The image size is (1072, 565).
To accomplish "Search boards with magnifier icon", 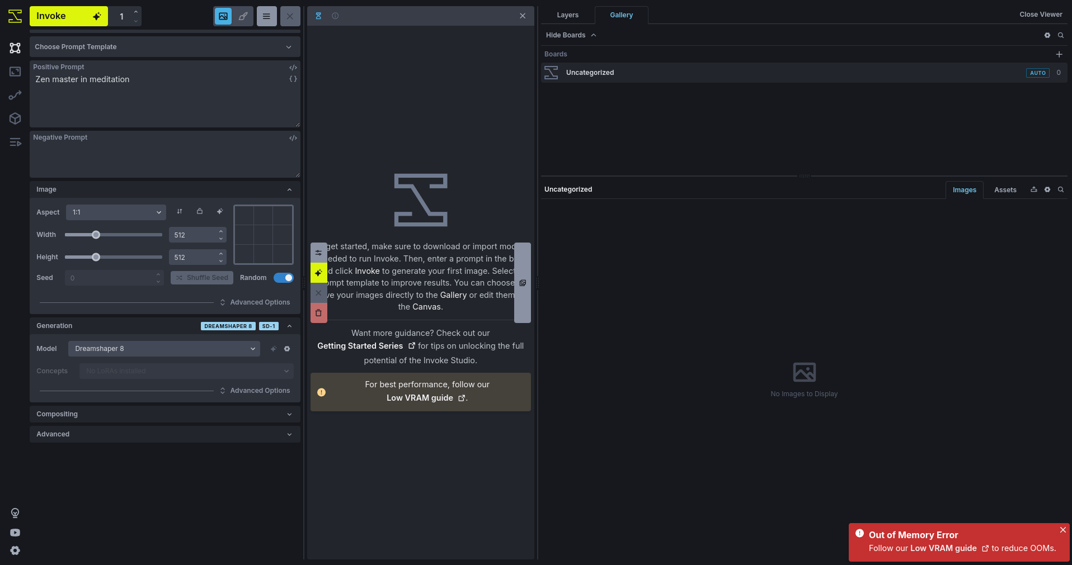I will [x=1061, y=35].
